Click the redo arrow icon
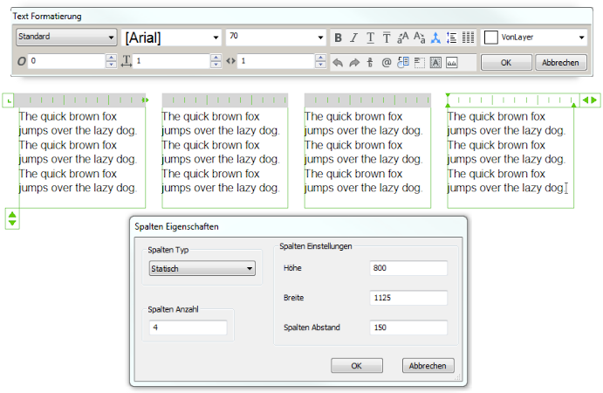603x393 pixels. (354, 63)
